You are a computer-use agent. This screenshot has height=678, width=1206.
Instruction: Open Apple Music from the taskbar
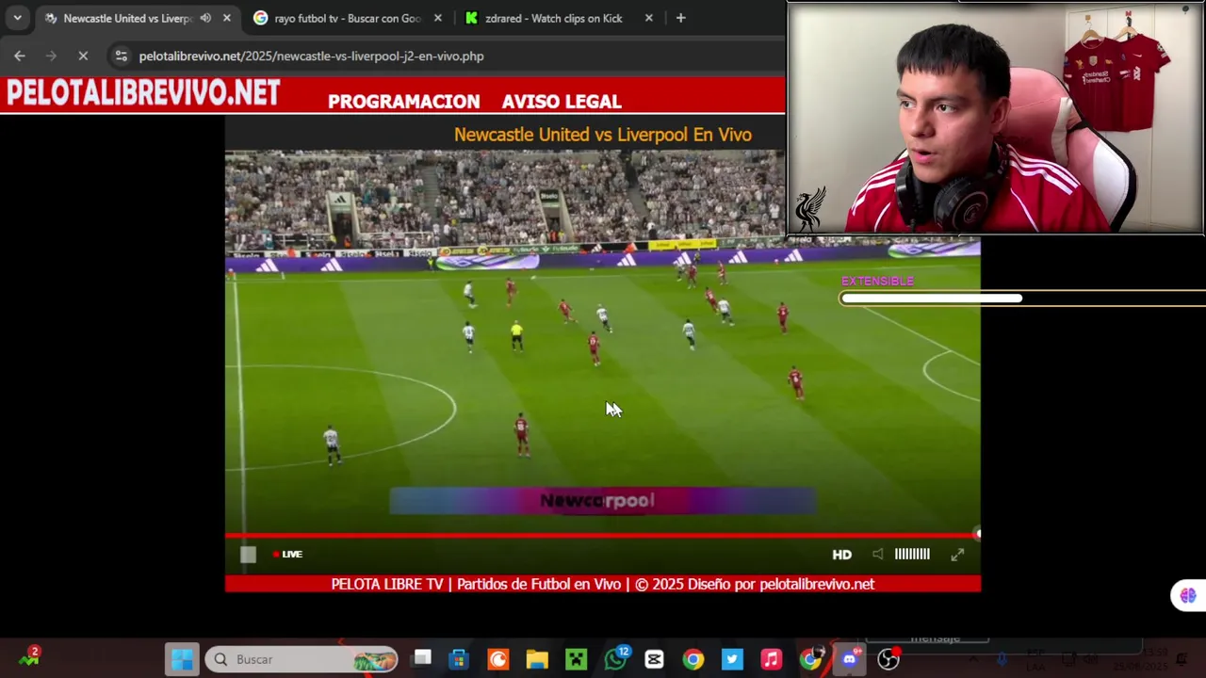[x=771, y=659]
